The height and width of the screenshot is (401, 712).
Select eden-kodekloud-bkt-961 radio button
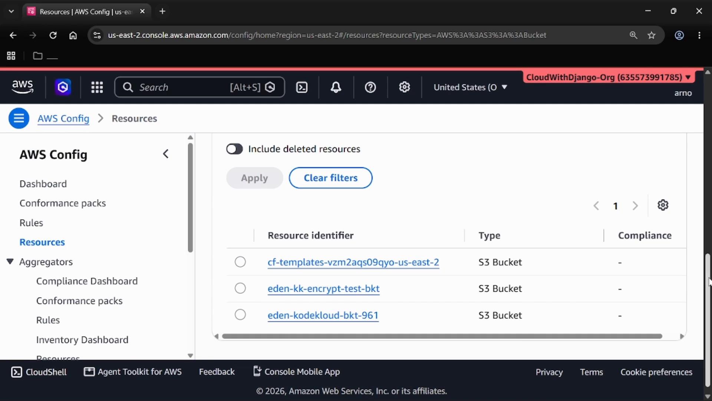(240, 314)
